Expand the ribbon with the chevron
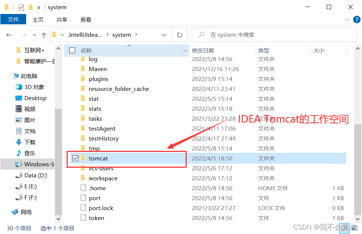The height and width of the screenshot is (234, 362). click(347, 19)
